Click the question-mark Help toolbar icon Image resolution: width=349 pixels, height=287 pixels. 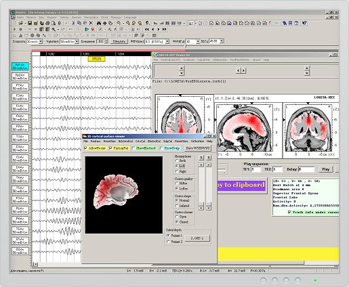[304, 23]
